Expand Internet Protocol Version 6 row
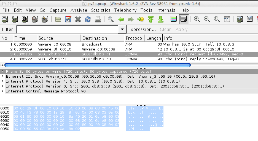The image size is (258, 141). coord(2,86)
